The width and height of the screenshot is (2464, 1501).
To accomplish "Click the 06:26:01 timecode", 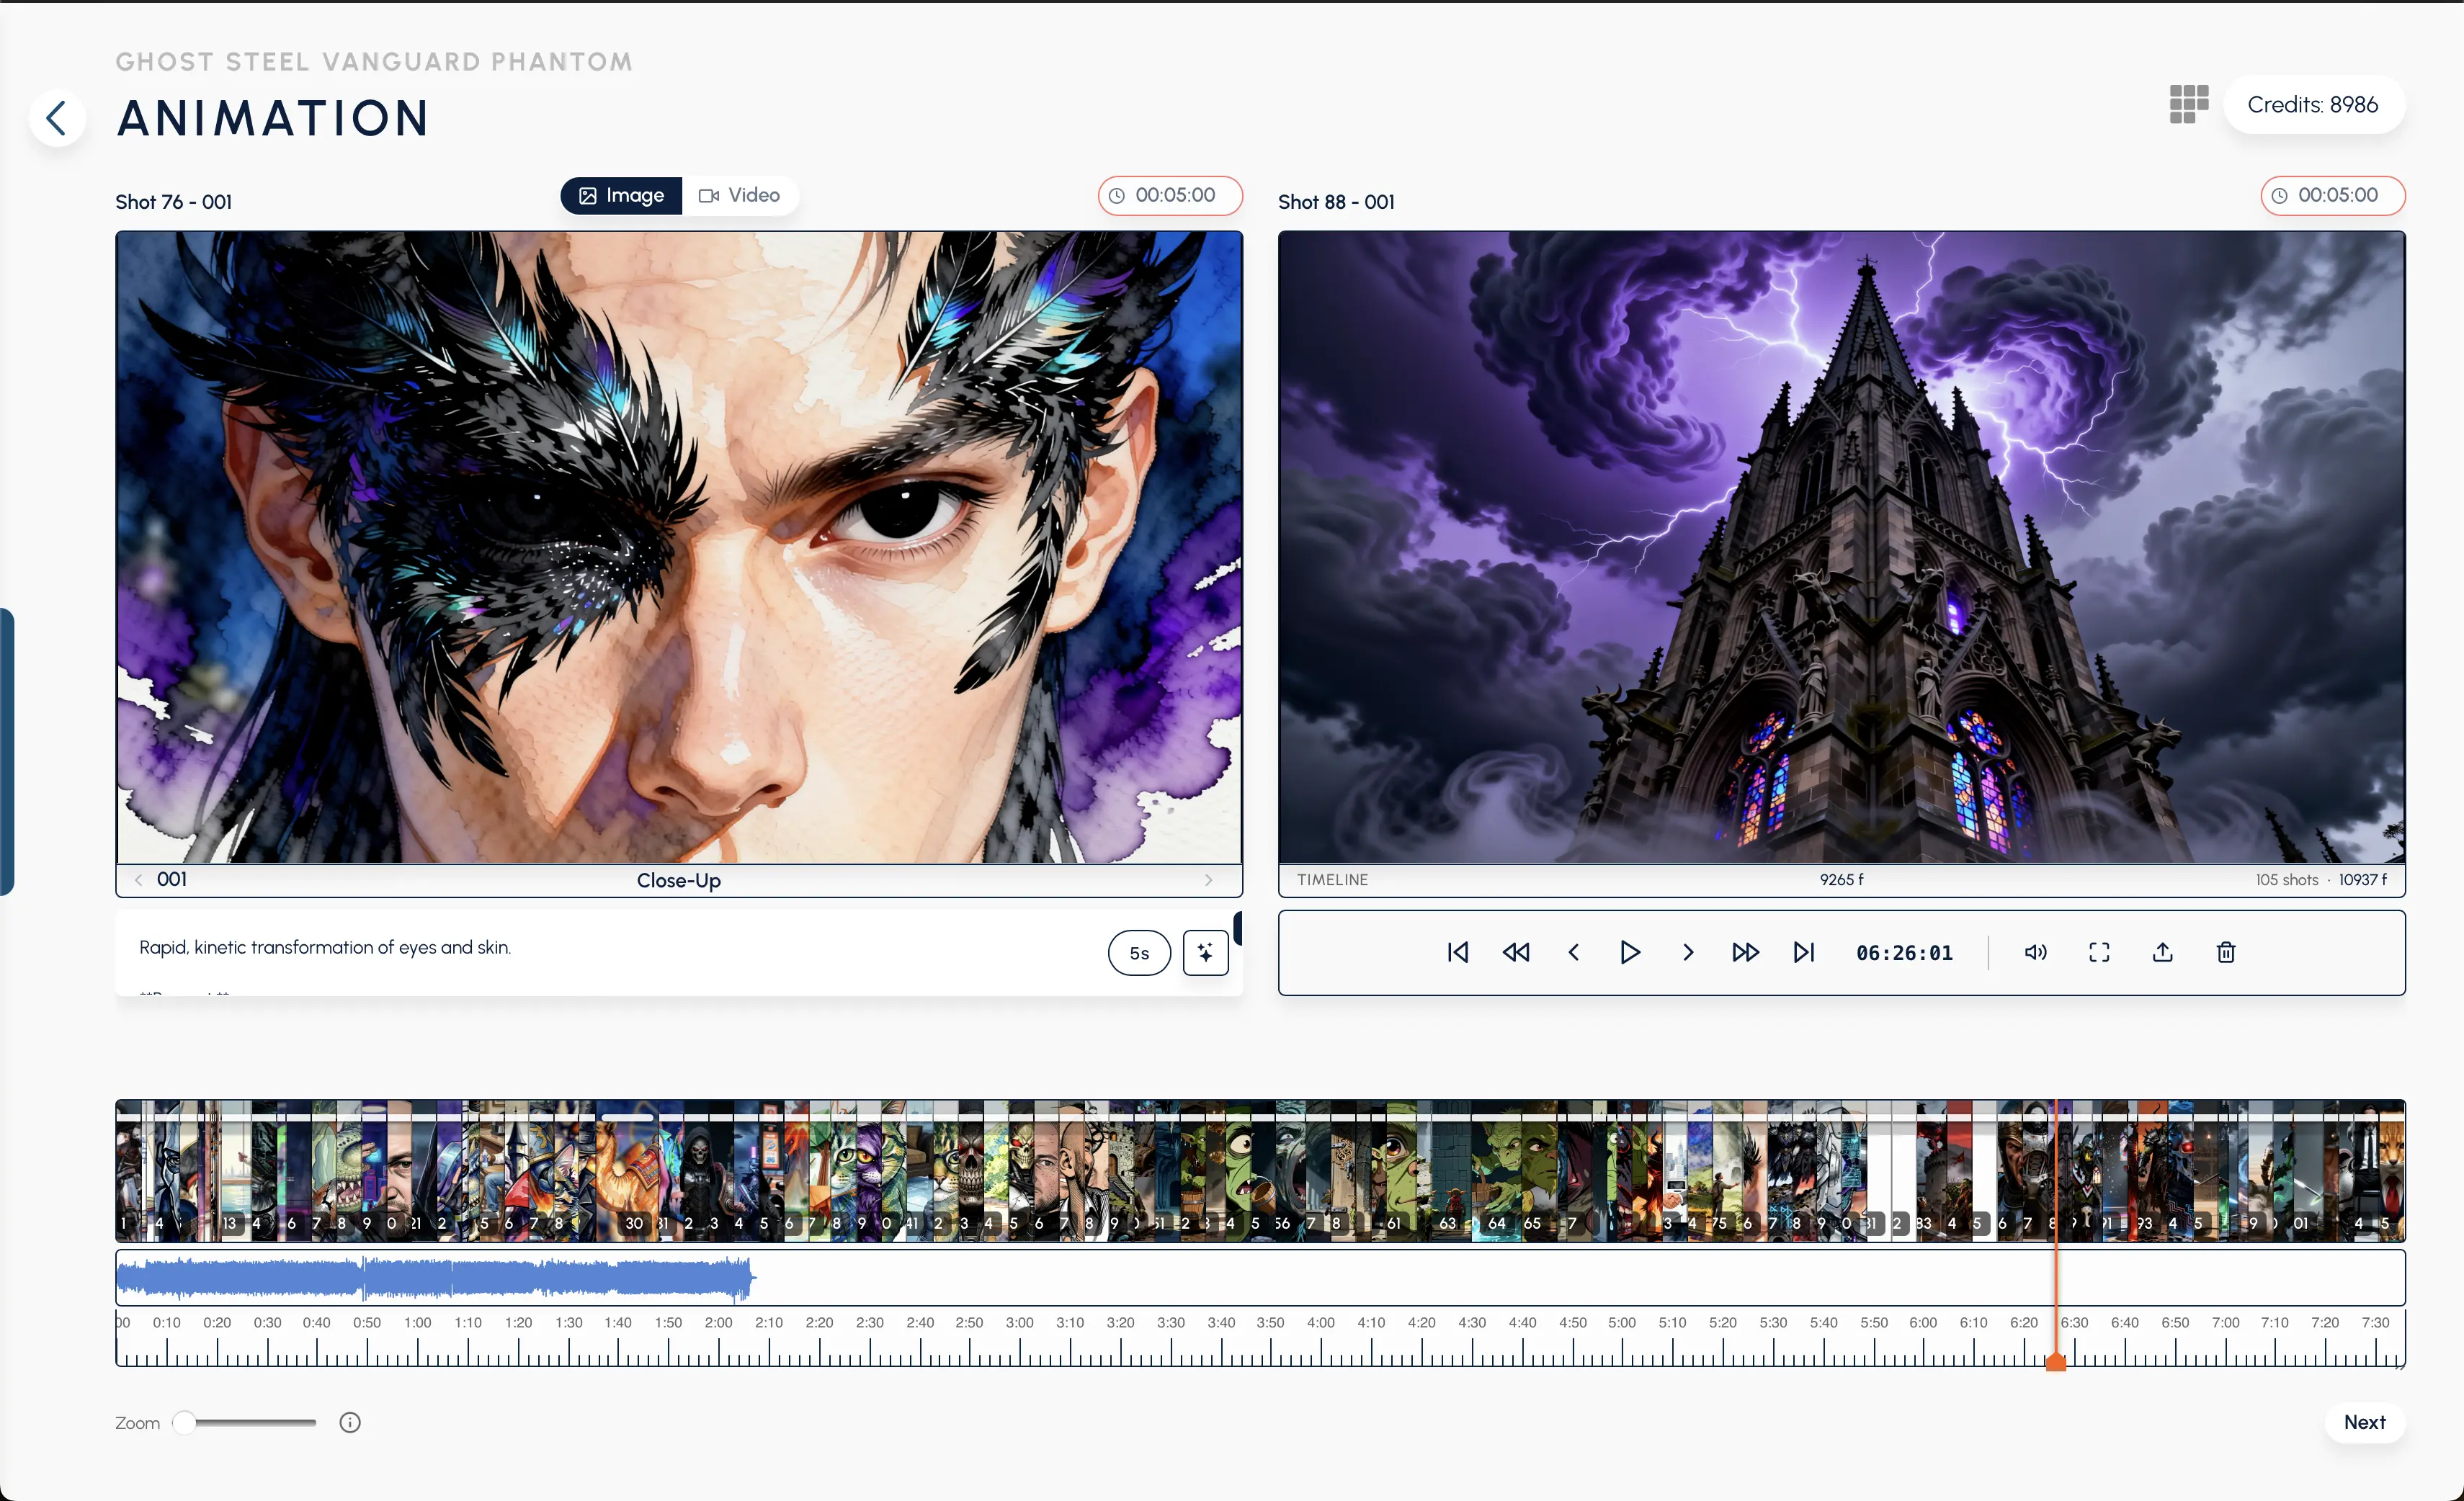I will [x=1904, y=953].
